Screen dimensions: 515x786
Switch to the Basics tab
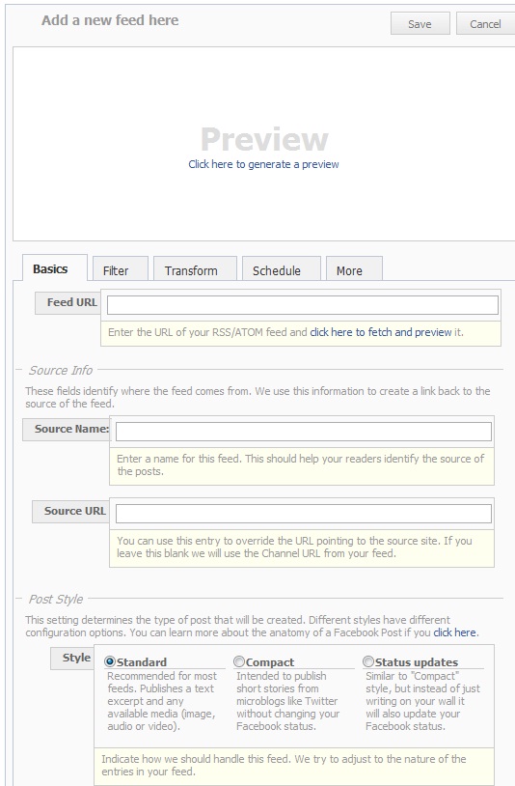(50, 269)
